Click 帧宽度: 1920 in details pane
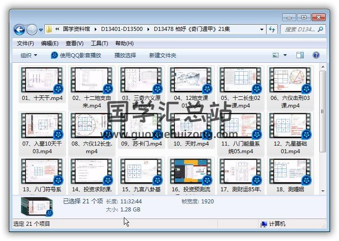The width and height of the screenshot is (339, 241). (198, 202)
